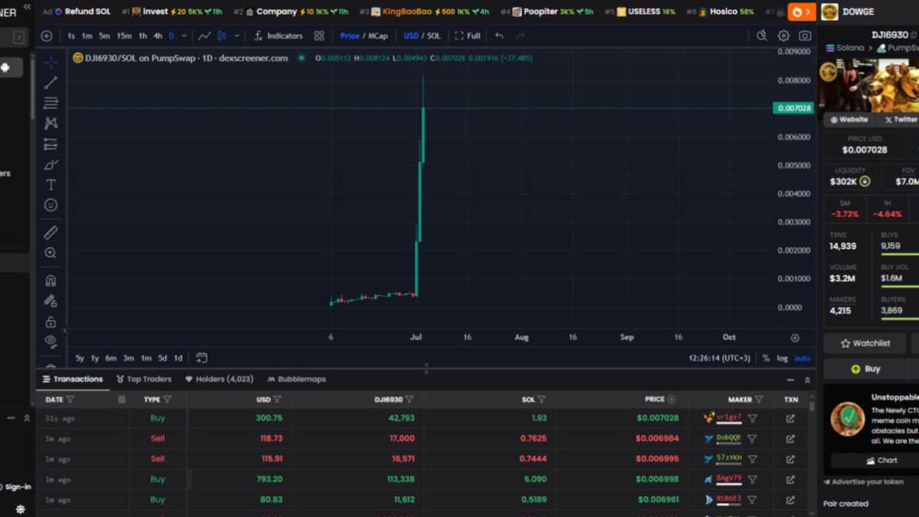The image size is (919, 517).
Task: Redo the chart action
Action: (520, 36)
